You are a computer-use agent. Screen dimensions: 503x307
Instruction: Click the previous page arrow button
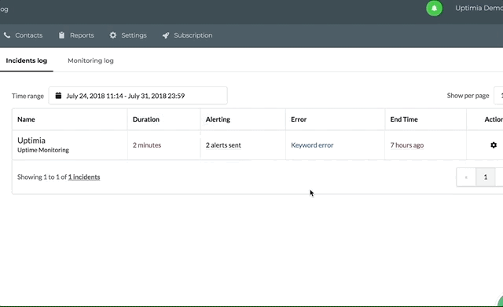[466, 177]
